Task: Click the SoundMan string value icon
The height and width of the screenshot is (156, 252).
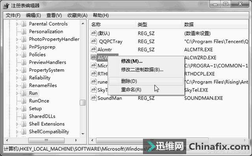Action: pos(94,98)
